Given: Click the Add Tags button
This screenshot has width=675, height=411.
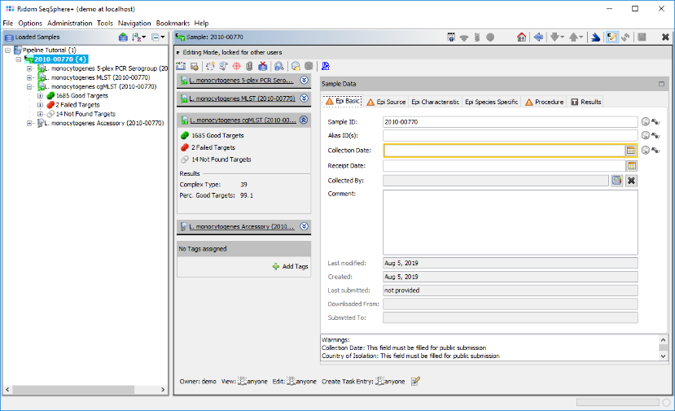Looking at the screenshot, I should click(x=290, y=267).
